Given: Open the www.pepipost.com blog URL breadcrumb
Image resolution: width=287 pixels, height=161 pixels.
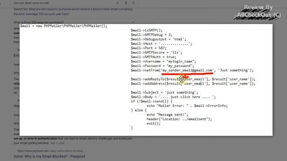Looking at the screenshot, I should pos(51,151).
